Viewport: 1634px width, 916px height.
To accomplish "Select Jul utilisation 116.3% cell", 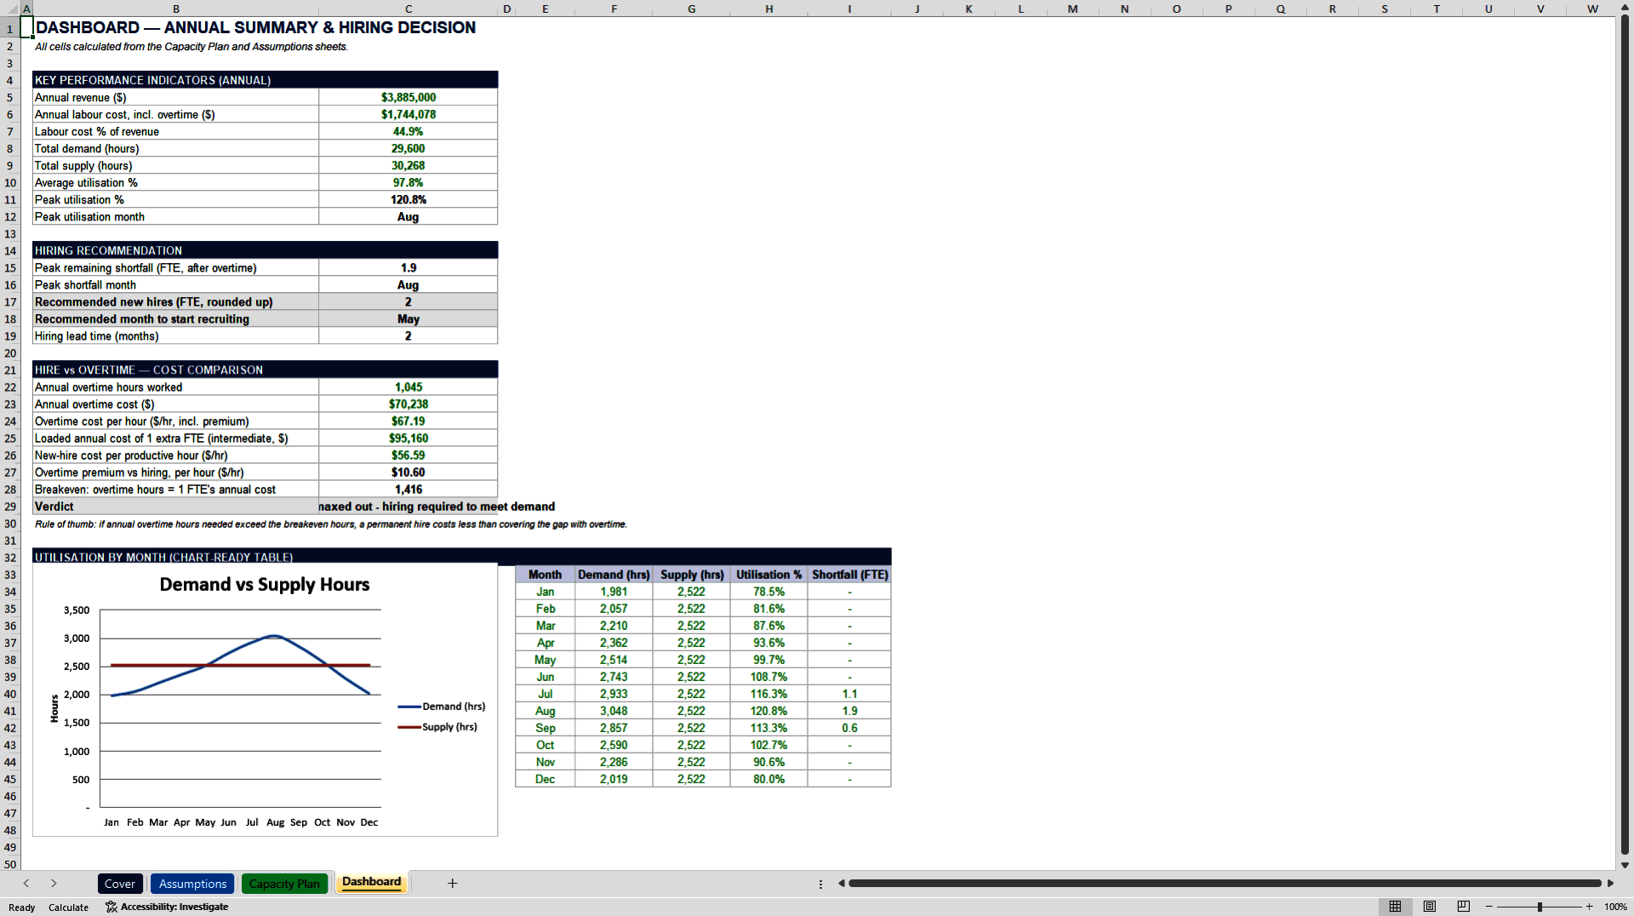I will tap(768, 694).
